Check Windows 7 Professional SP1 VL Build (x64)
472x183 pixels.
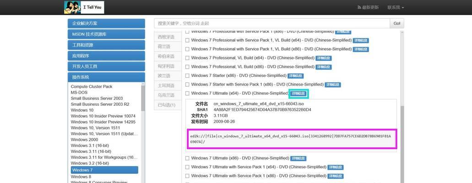pyautogui.click(x=187, y=40)
